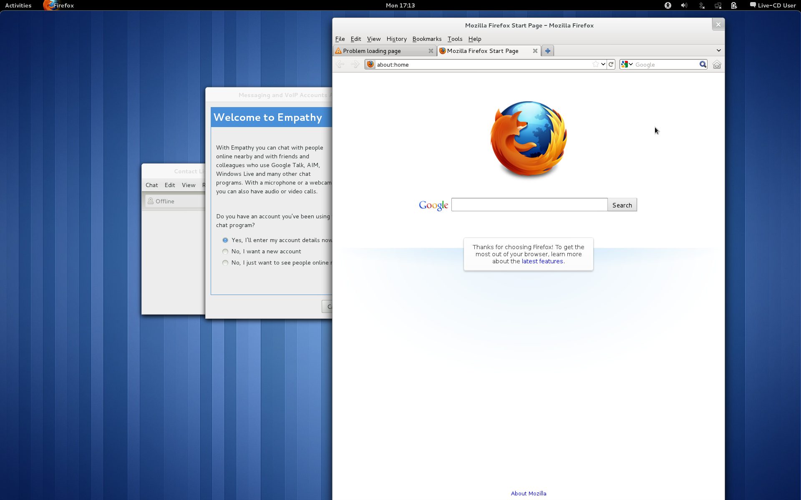
Task: Click the chat status icon beside Live-CD User
Action: pyautogui.click(x=753, y=5)
